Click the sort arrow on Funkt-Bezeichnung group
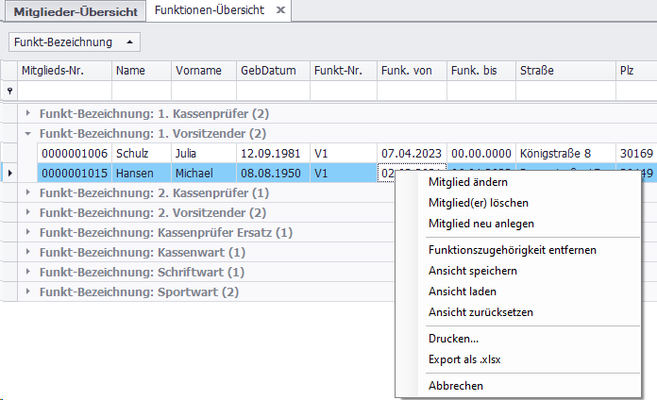Viewport: 657px width, 400px height. [x=129, y=42]
